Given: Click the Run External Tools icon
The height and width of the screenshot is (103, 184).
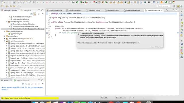Looking at the screenshot, I should tap(86, 2).
